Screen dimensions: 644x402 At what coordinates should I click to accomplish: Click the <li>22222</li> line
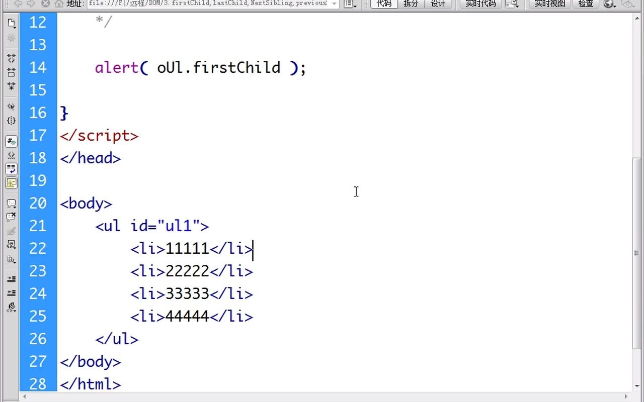point(191,271)
